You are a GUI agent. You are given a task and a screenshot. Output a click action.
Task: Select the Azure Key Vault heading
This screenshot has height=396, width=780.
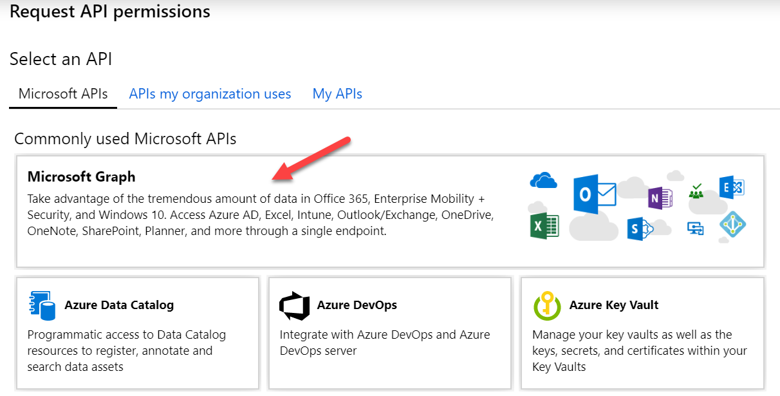click(x=613, y=305)
